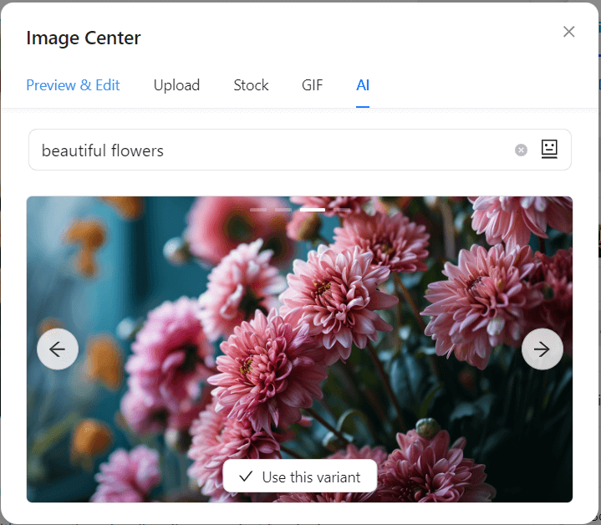
Task: Switch to the Upload tab
Action: click(176, 85)
